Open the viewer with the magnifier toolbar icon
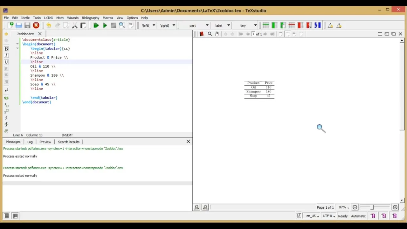407x229 pixels. tap(122, 25)
